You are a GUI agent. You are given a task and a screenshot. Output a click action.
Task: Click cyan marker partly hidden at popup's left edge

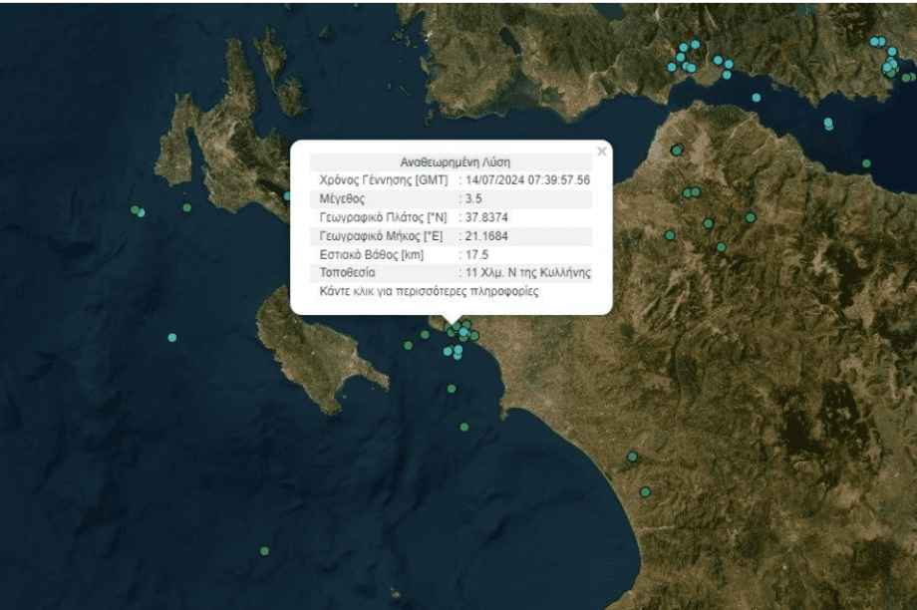tap(288, 196)
